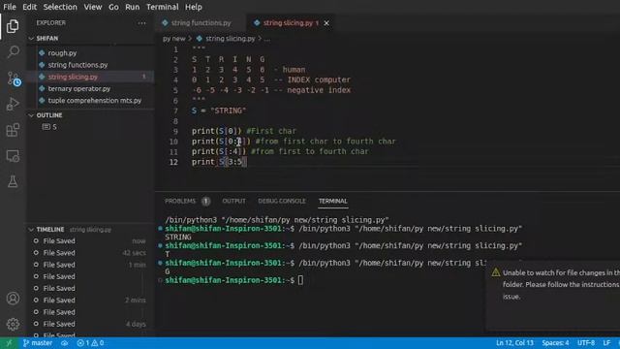The height and width of the screenshot is (349, 620).
Task: Click Ln 12, Col 13 in status bar
Action: (514, 343)
